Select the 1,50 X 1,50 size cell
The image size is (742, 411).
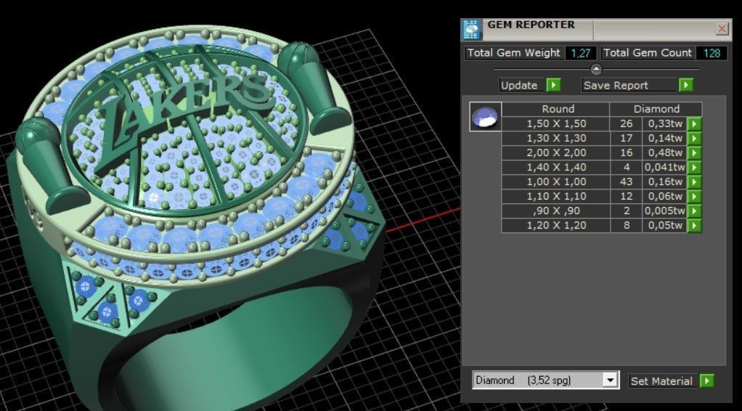click(555, 124)
